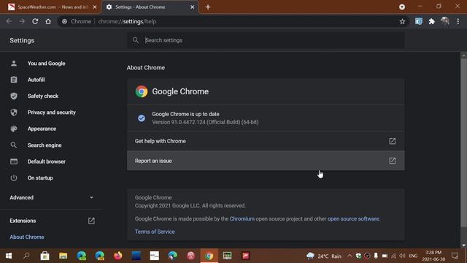This screenshot has height=263, width=467.
Task: Open Windows taskbar search
Action: [x=26, y=256]
